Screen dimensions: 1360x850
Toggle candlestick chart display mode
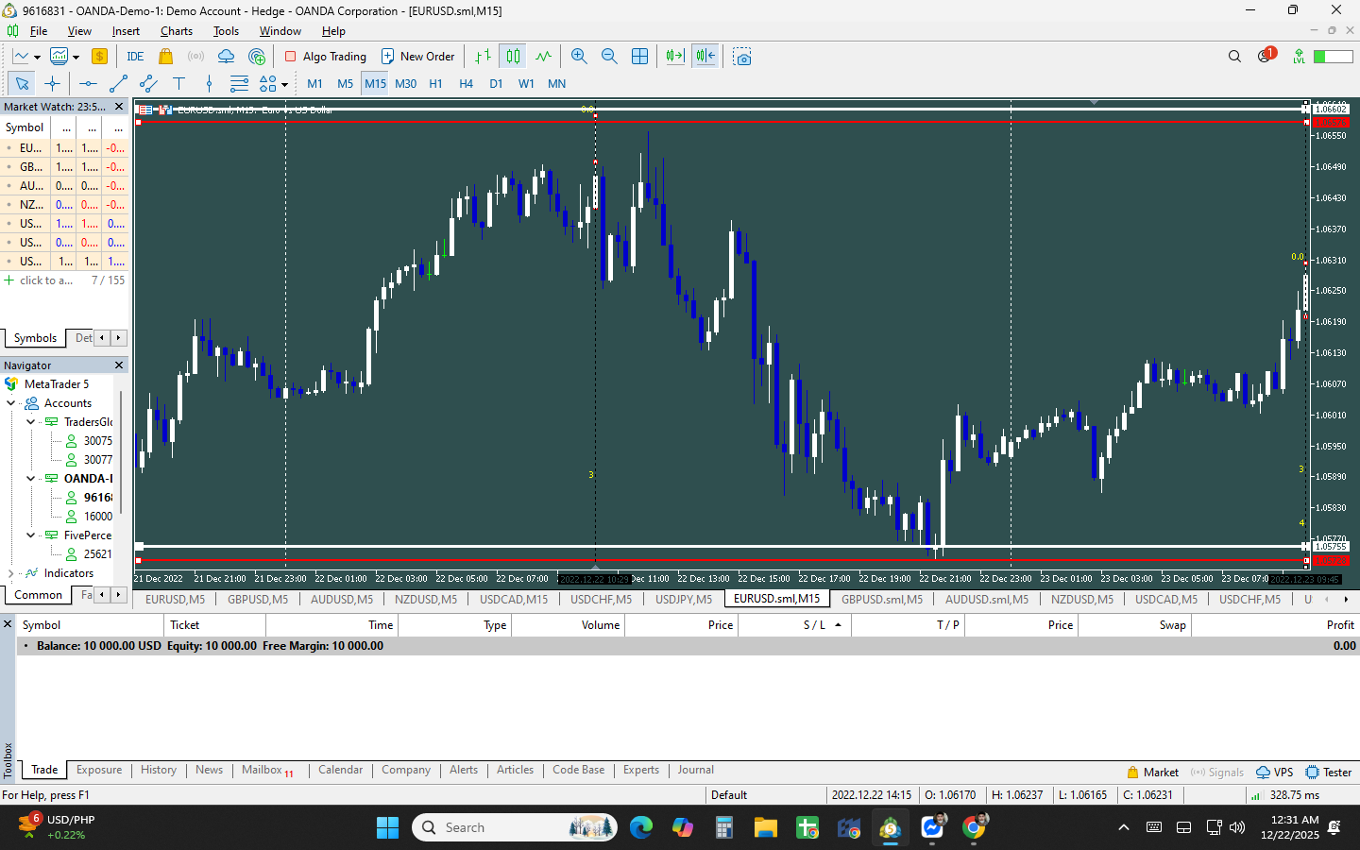point(513,57)
